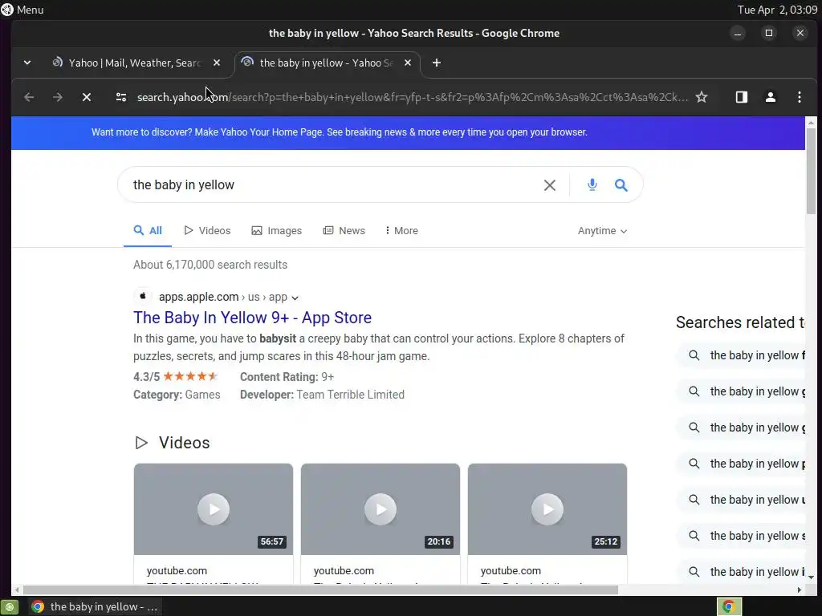Click the 'About 6,170,000 search results' text
Viewport: 822px width, 616px height.
pyautogui.click(x=210, y=265)
